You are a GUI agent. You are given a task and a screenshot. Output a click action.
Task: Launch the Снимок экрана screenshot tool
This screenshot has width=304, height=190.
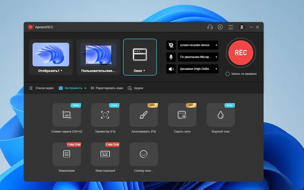coord(67,115)
